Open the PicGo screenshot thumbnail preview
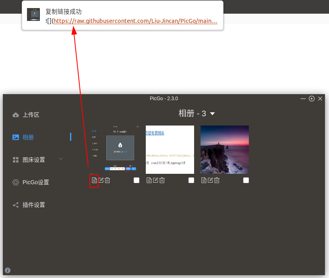329x278 pixels. (115, 150)
